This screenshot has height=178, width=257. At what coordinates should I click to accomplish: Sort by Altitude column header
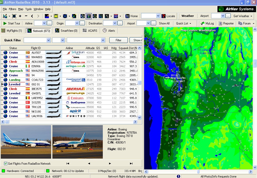click(x=90, y=48)
